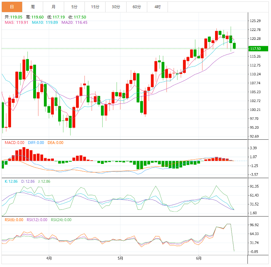Switch to the 5分 chart tab
This screenshot has width=271, height=267.
pos(74,7)
